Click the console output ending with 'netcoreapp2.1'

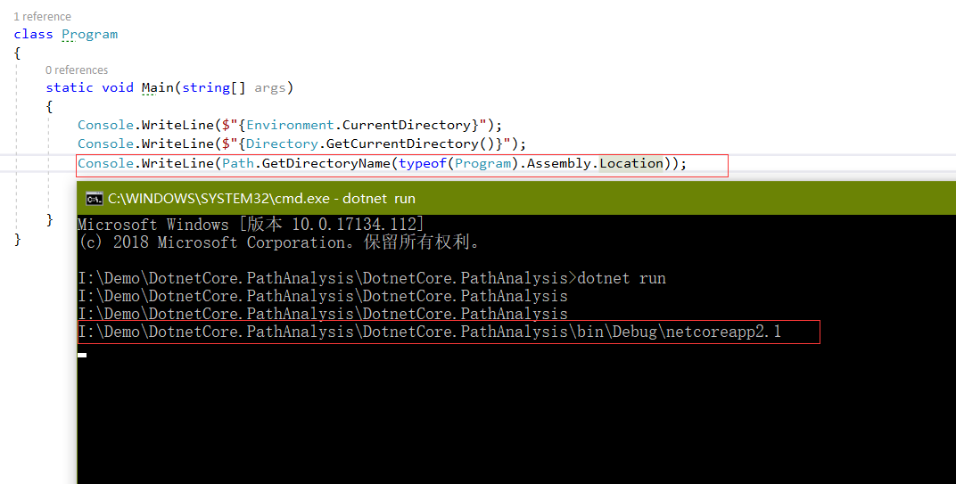coord(430,332)
